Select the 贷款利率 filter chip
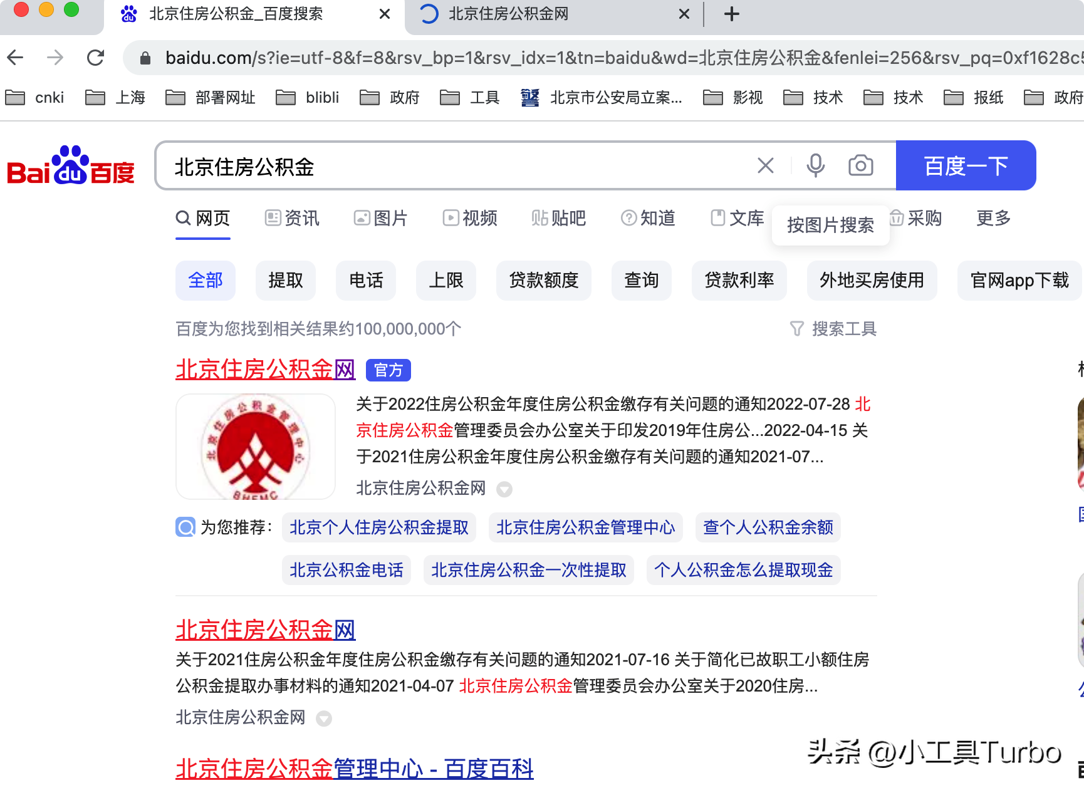1084x788 pixels. [x=739, y=281]
